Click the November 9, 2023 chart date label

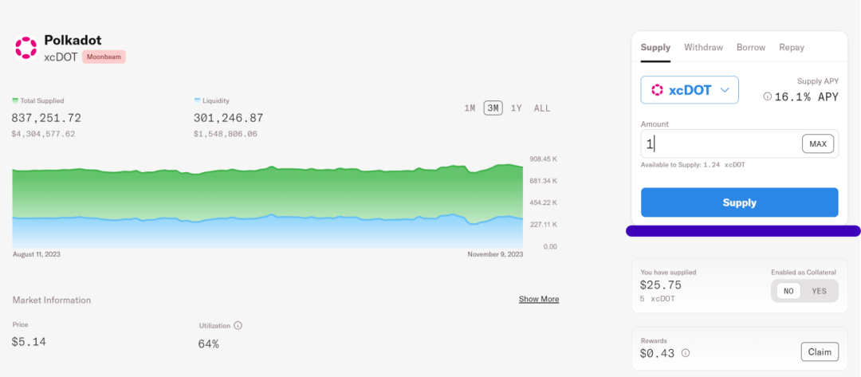495,254
